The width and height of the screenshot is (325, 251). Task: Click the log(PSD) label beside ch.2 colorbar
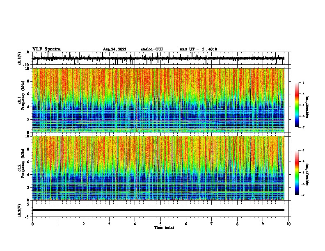[x=307, y=174]
